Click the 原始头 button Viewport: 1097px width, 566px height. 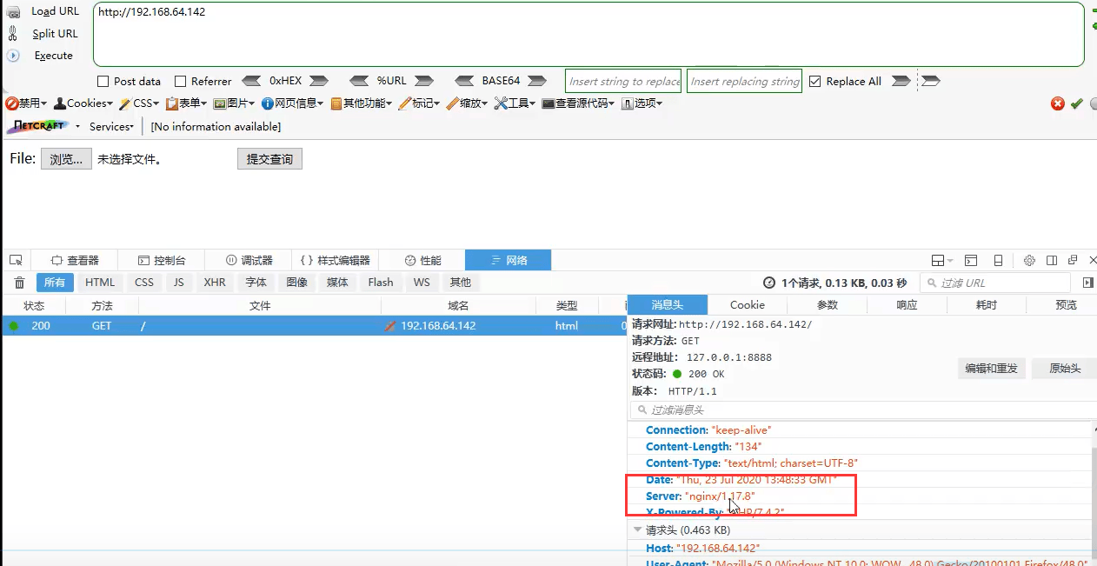[1065, 369]
